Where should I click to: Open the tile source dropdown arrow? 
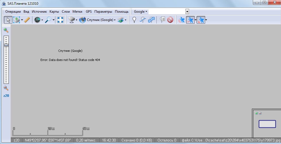(76, 20)
